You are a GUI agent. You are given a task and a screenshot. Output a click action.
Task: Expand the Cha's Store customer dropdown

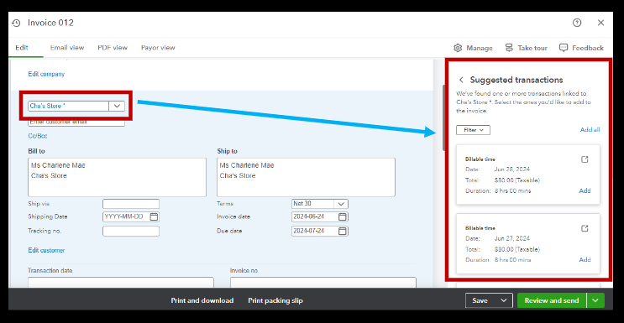coord(117,106)
